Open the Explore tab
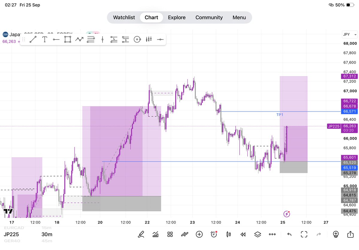Viewport: 359px width, 250px height. 177,17
